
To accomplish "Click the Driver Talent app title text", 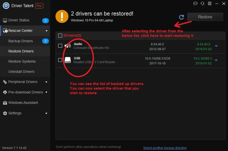I will point(22,6).
